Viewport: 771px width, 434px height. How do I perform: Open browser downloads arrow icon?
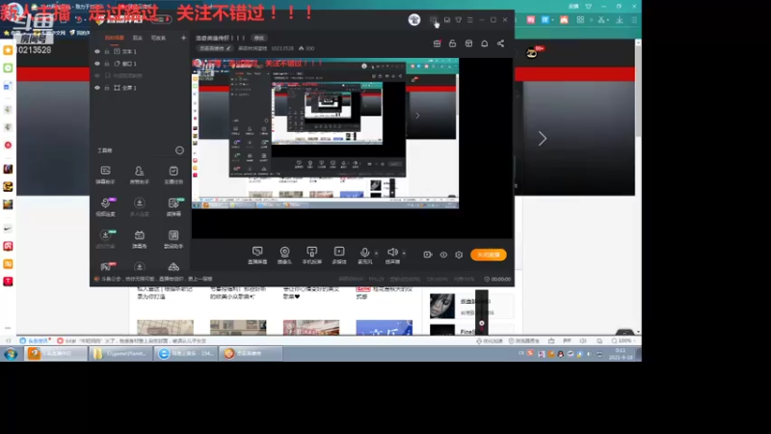click(x=620, y=19)
